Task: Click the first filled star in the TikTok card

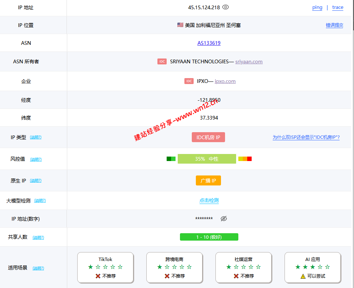Action: [x=91, y=267]
